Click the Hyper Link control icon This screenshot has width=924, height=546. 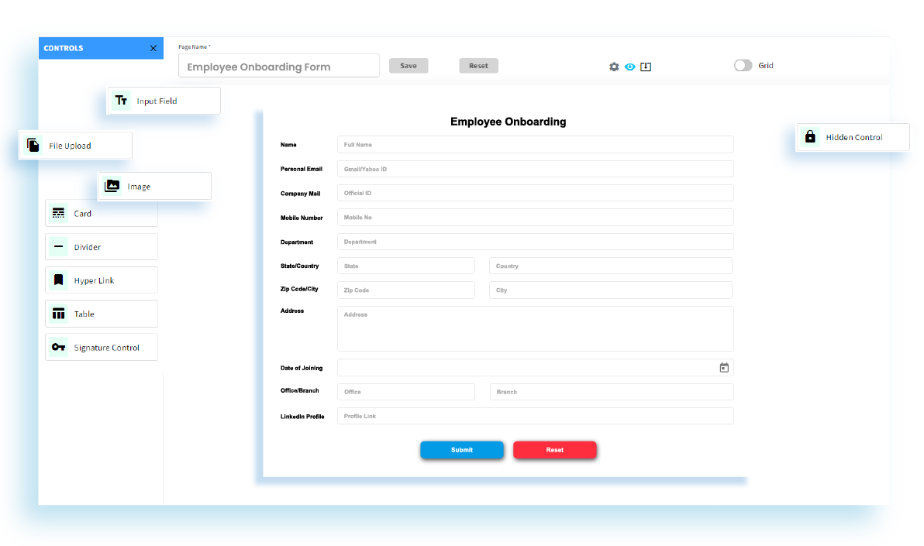pos(58,280)
